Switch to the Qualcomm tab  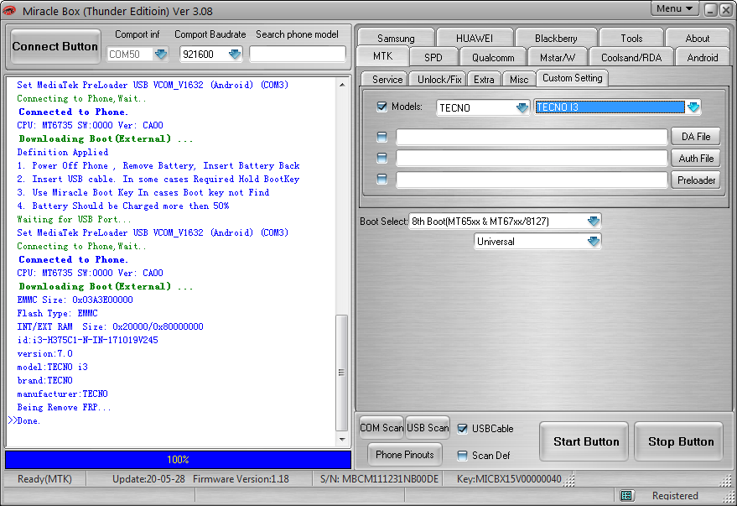point(493,57)
